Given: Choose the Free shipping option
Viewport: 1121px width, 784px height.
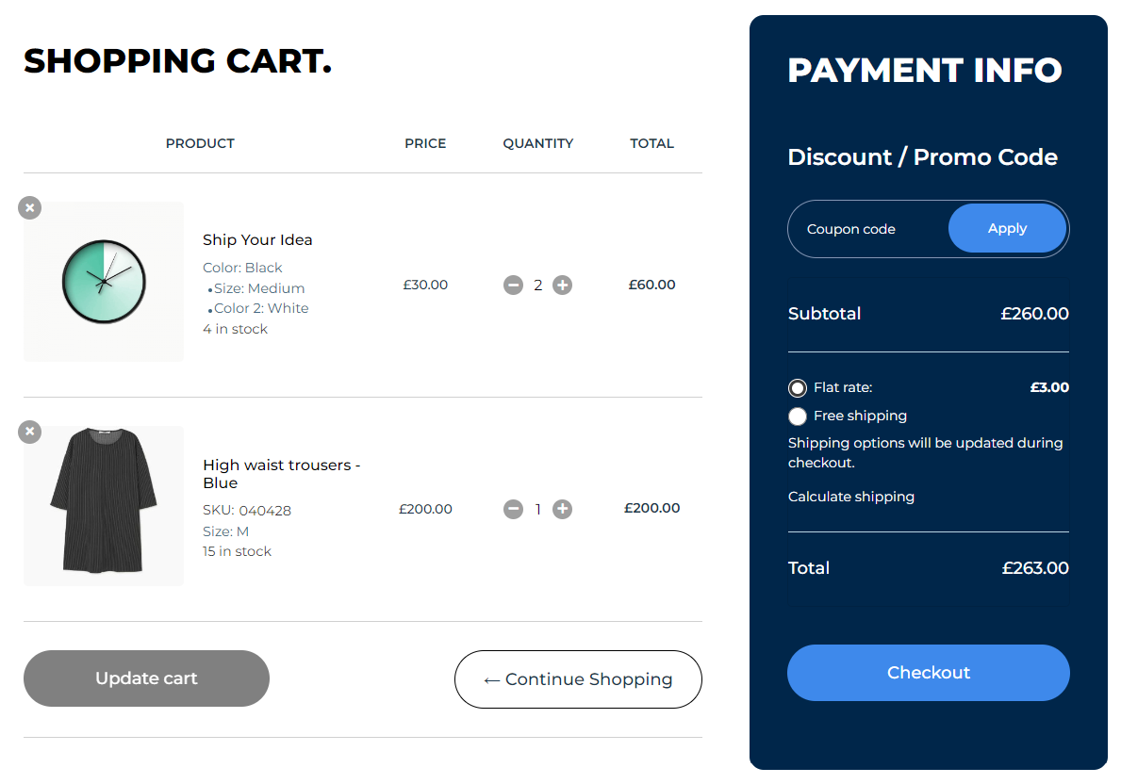Looking at the screenshot, I should (x=799, y=416).
